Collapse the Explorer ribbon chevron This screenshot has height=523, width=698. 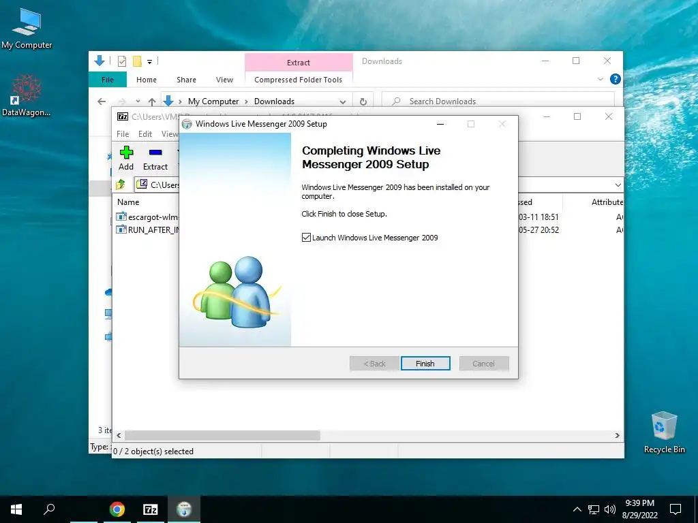pos(600,79)
